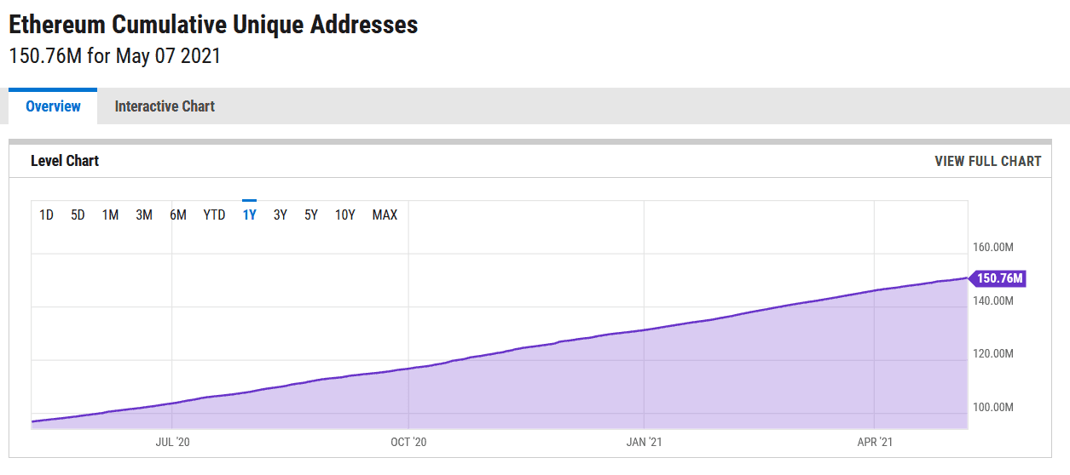
Task: Click the Ethereum Cumulative Unique Addresses title
Action: tap(213, 25)
